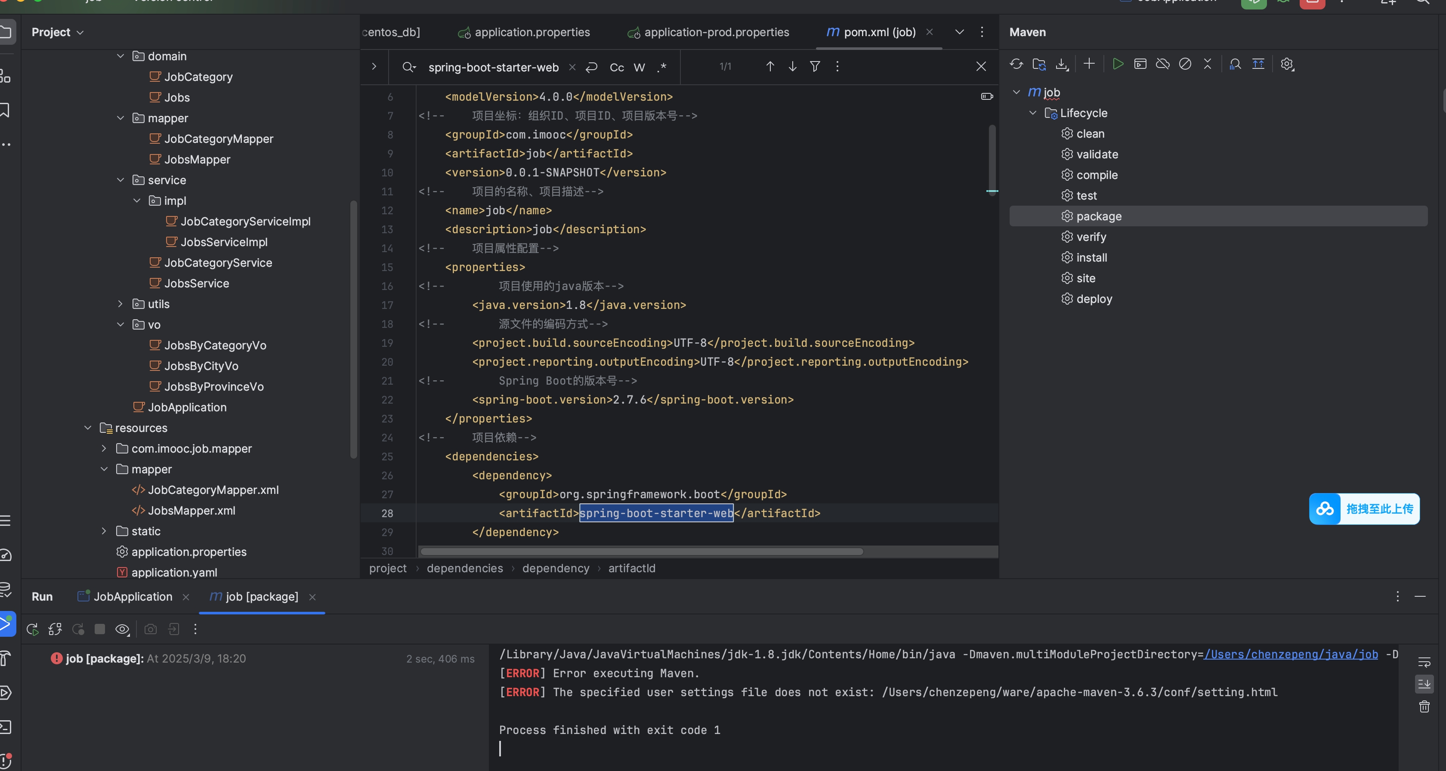
Task: Collapse the mapper package folder
Action: 120,118
